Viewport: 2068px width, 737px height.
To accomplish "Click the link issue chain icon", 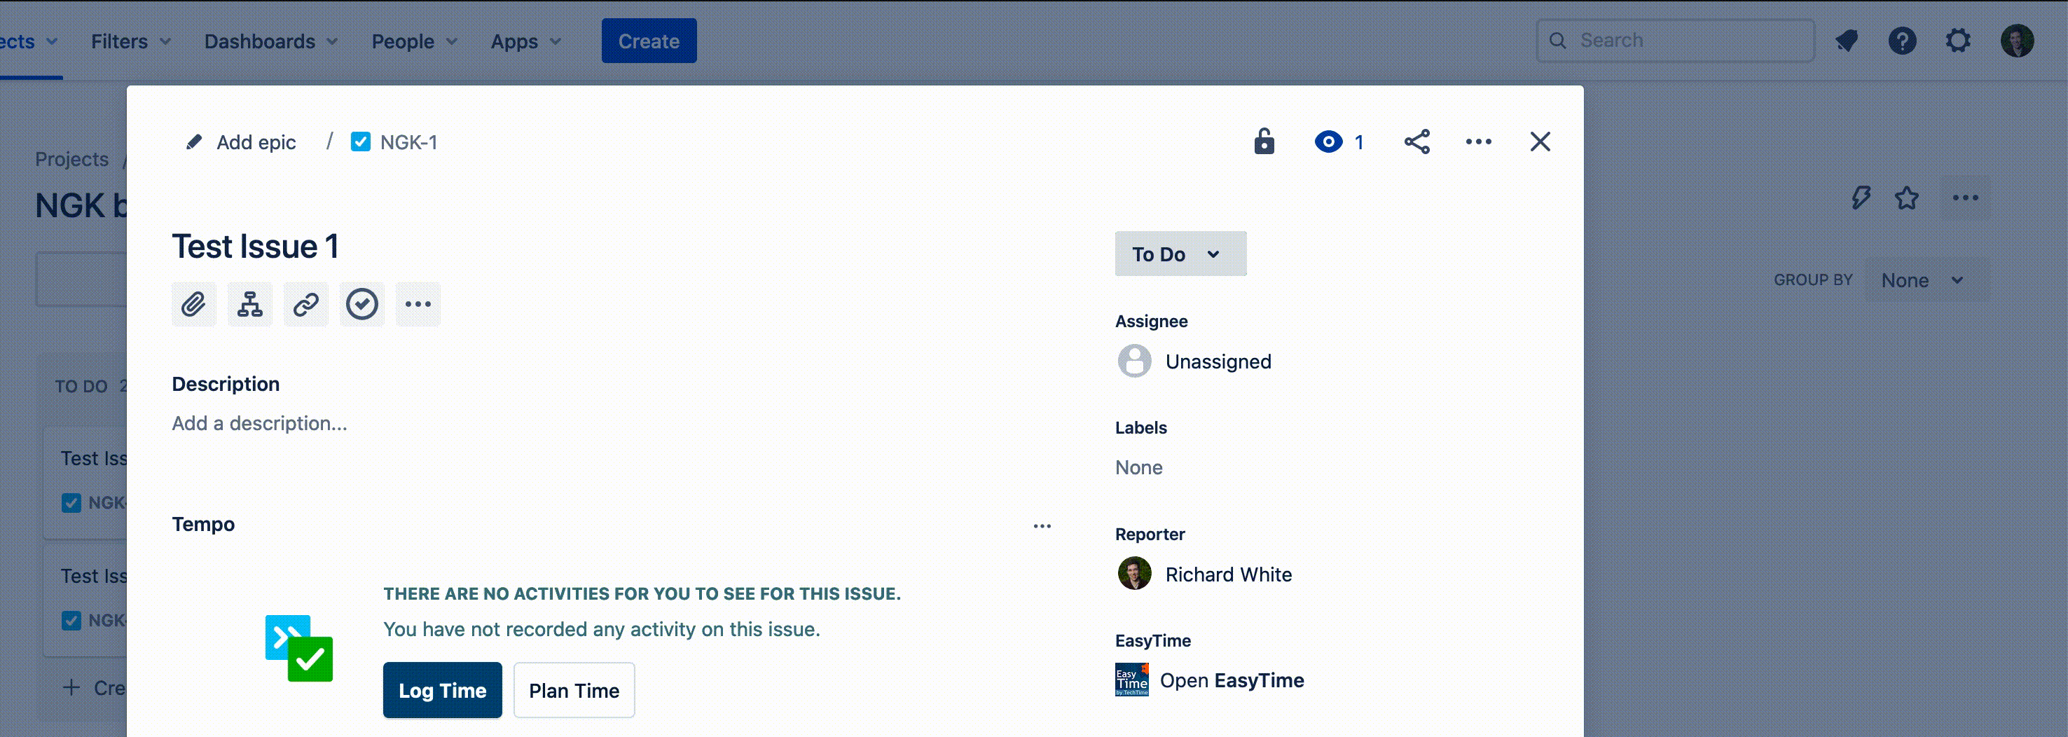I will click(x=306, y=304).
